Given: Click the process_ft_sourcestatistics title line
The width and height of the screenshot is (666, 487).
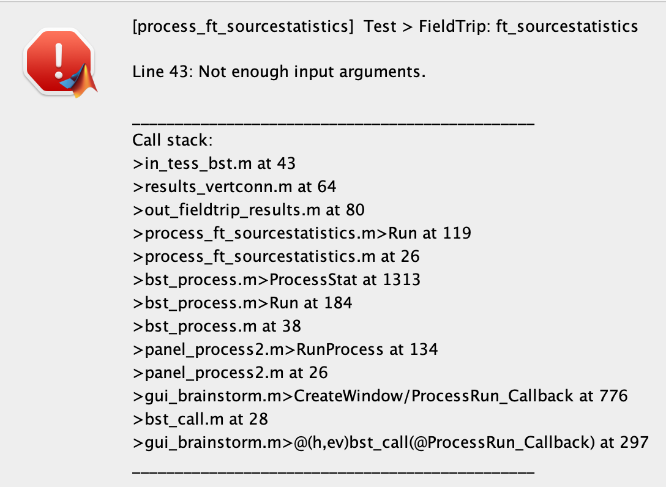Looking at the screenshot, I should [385, 26].
